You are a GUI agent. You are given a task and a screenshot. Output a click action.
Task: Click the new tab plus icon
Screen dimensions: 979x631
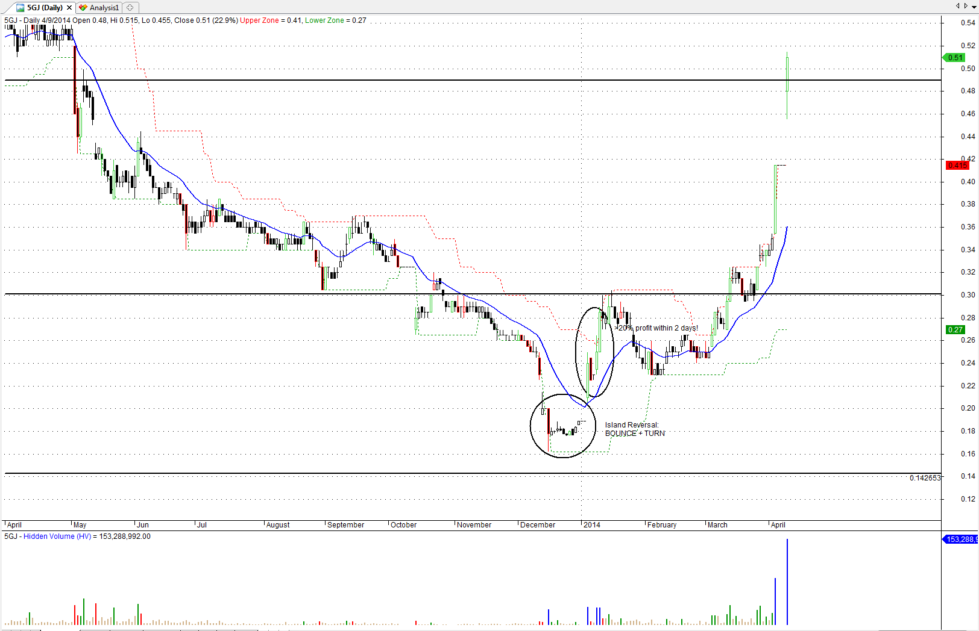pyautogui.click(x=130, y=8)
